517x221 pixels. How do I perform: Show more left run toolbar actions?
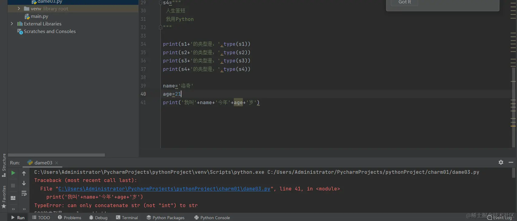click(x=13, y=209)
